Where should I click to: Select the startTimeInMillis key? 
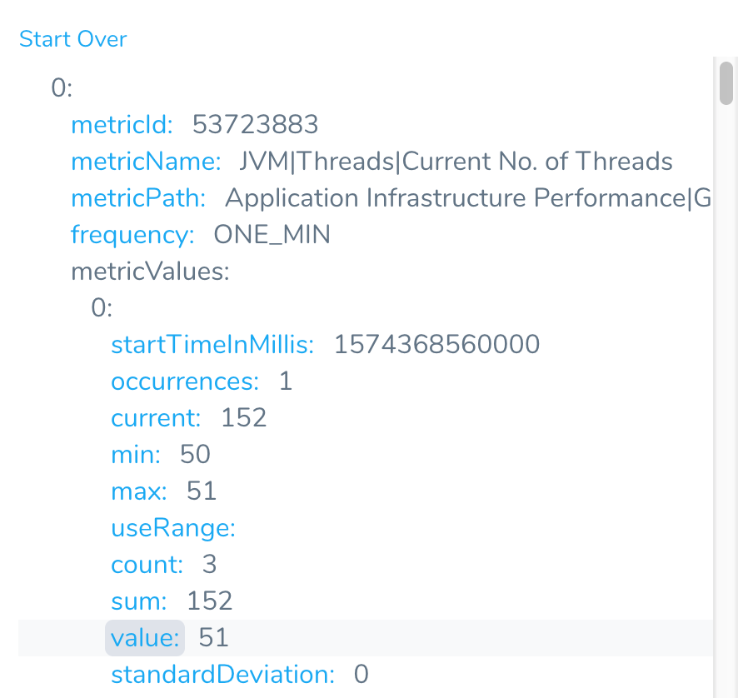pos(212,345)
